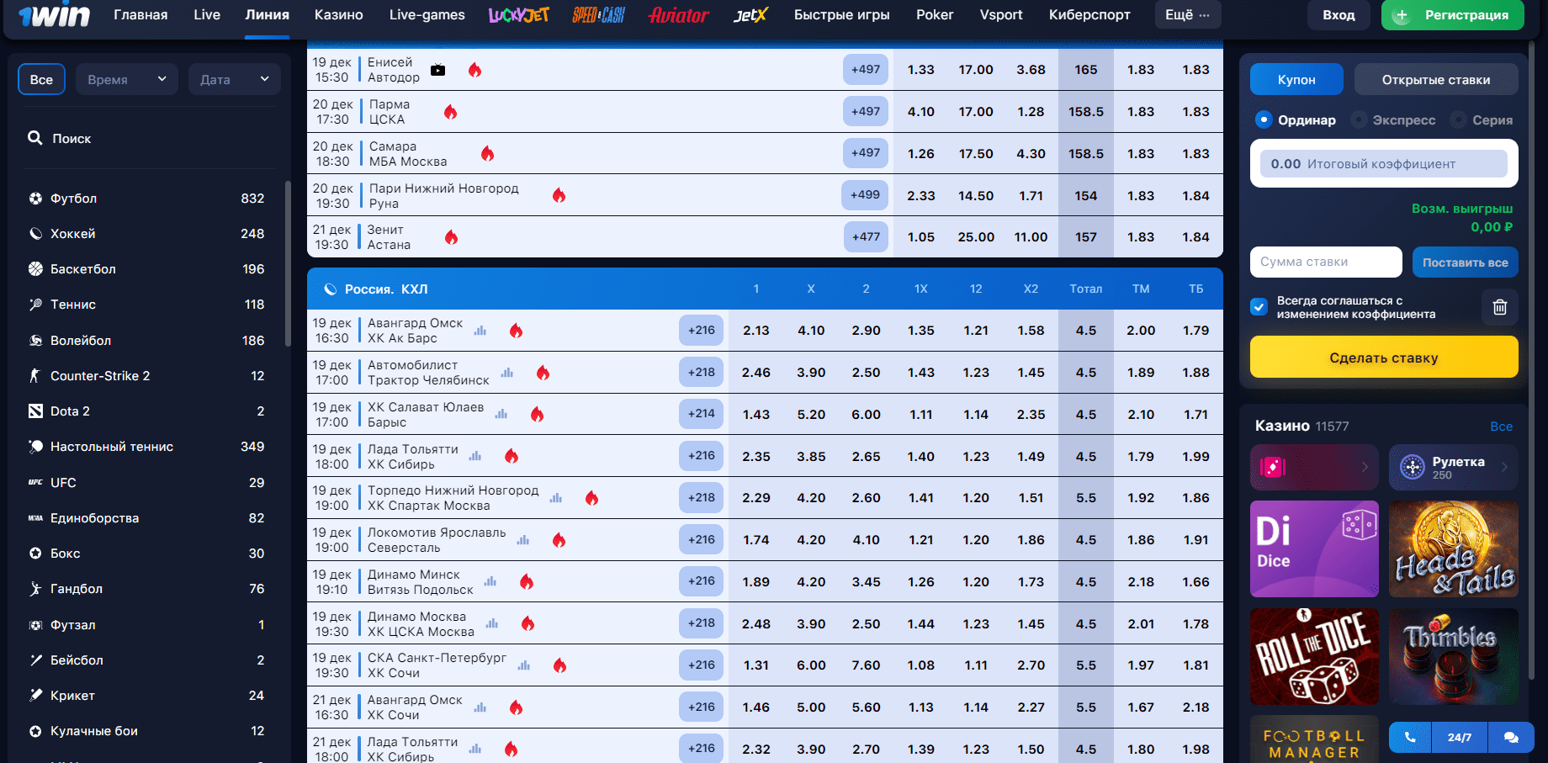Click the phone call support icon

[x=1410, y=738]
